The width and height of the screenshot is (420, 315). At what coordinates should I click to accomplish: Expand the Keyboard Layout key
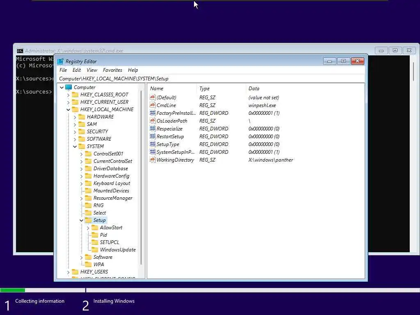pyautogui.click(x=82, y=183)
